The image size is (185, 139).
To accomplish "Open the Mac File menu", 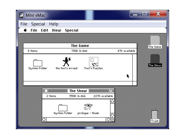I will (x=34, y=30).
